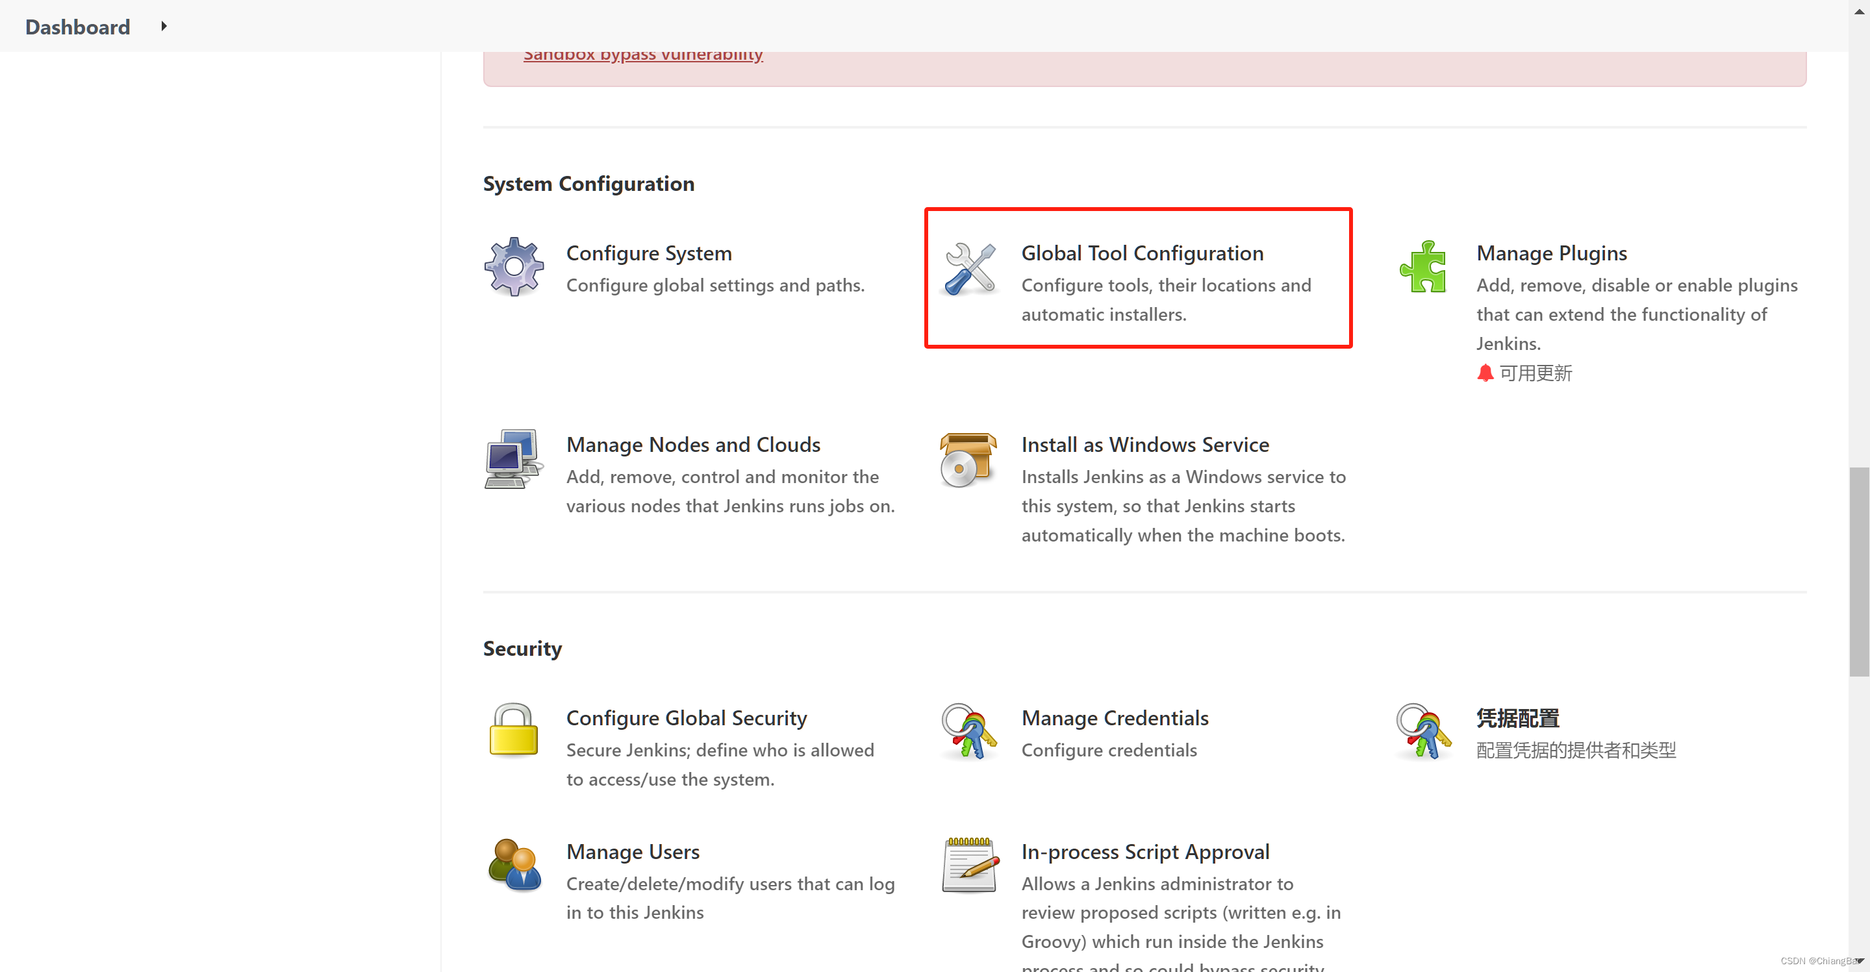
Task: Click the 配置凭据的提供者和类型 description text
Action: coord(1576,750)
